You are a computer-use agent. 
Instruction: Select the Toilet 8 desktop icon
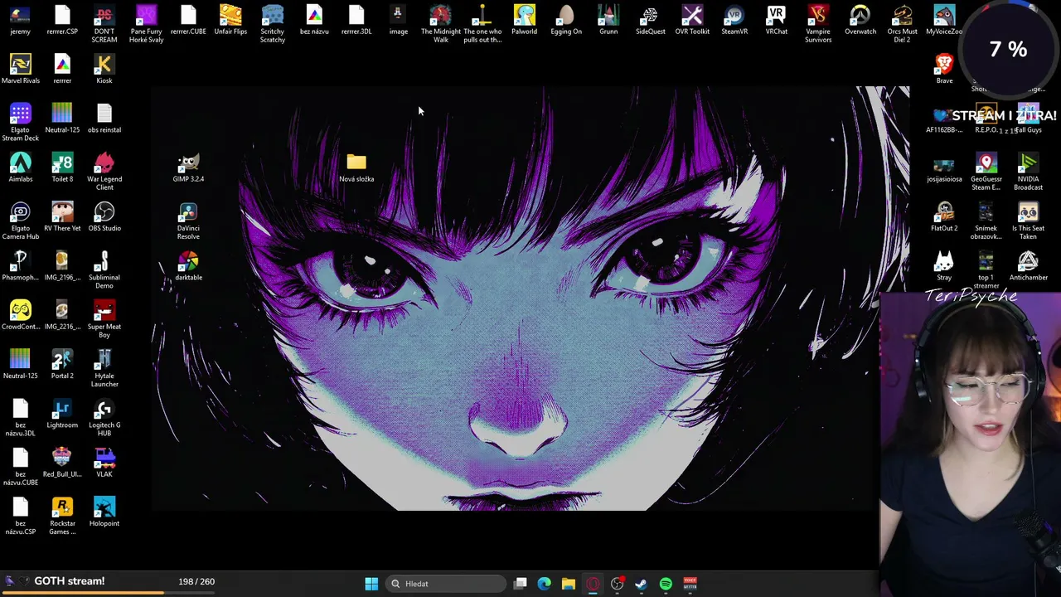(62, 167)
